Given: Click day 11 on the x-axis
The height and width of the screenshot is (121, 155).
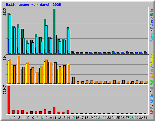Looking at the screenshot, I should [x=54, y=118].
